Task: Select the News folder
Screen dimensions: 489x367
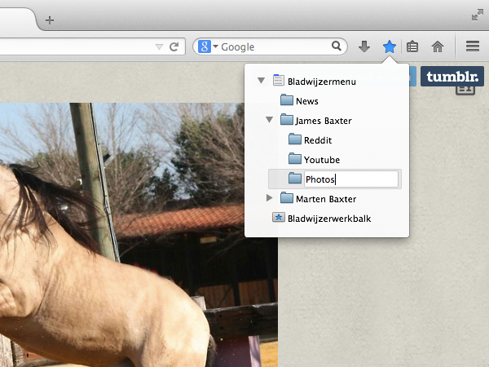Action: (x=307, y=101)
